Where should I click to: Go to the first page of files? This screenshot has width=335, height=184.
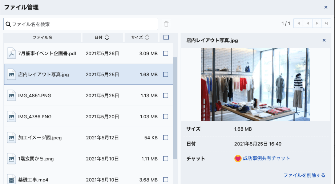298,24
